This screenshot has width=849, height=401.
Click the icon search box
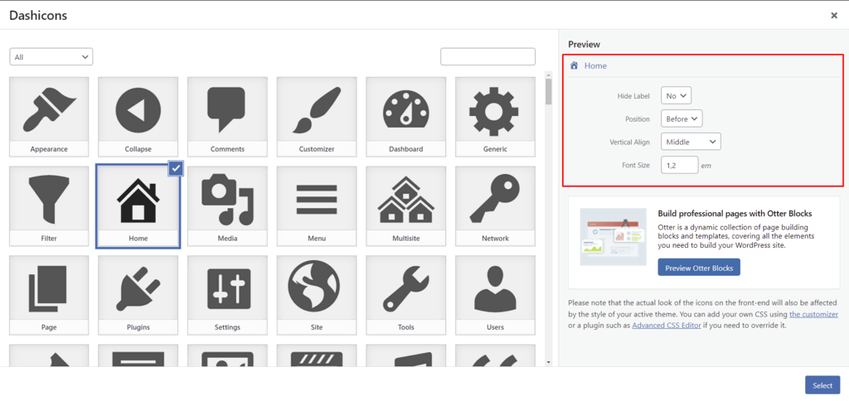[488, 57]
